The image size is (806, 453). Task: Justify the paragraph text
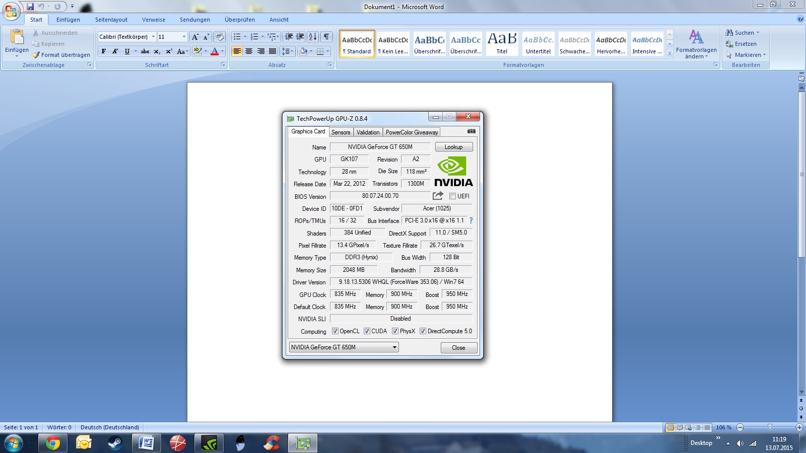pyautogui.click(x=273, y=51)
